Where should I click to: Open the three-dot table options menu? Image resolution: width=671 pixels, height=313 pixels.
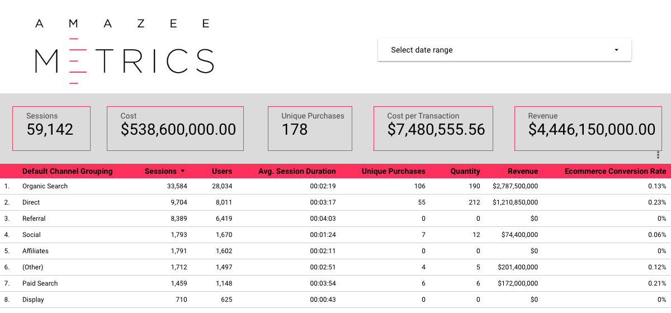click(658, 155)
